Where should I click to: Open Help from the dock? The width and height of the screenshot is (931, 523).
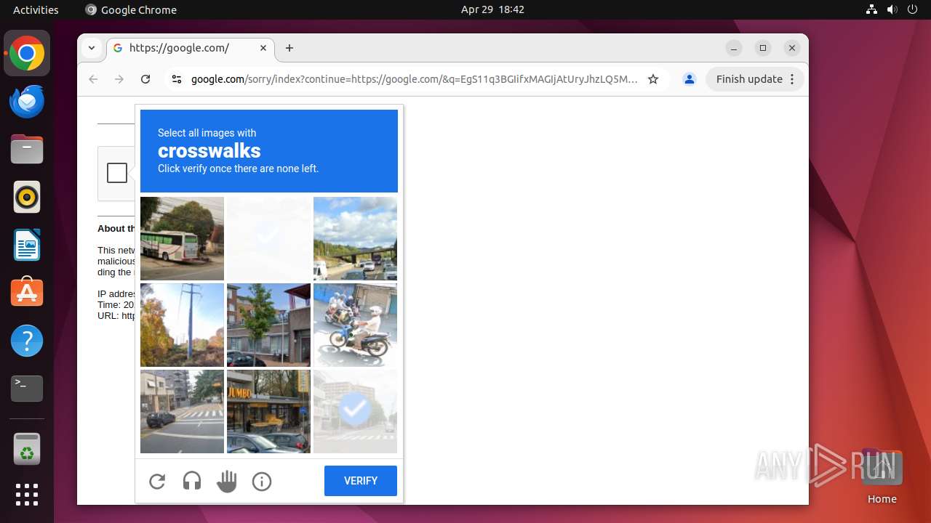tap(27, 341)
